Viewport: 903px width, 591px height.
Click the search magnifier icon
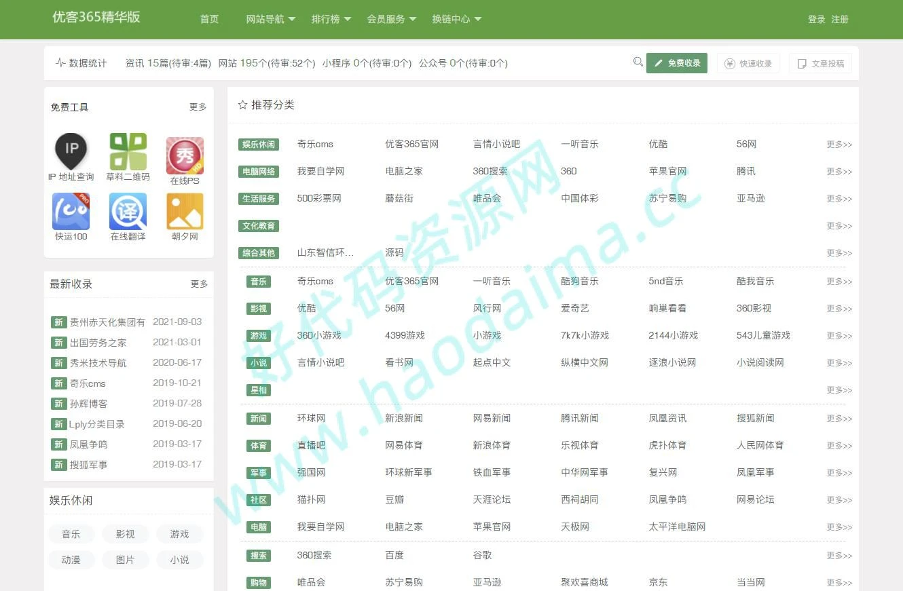click(x=638, y=62)
